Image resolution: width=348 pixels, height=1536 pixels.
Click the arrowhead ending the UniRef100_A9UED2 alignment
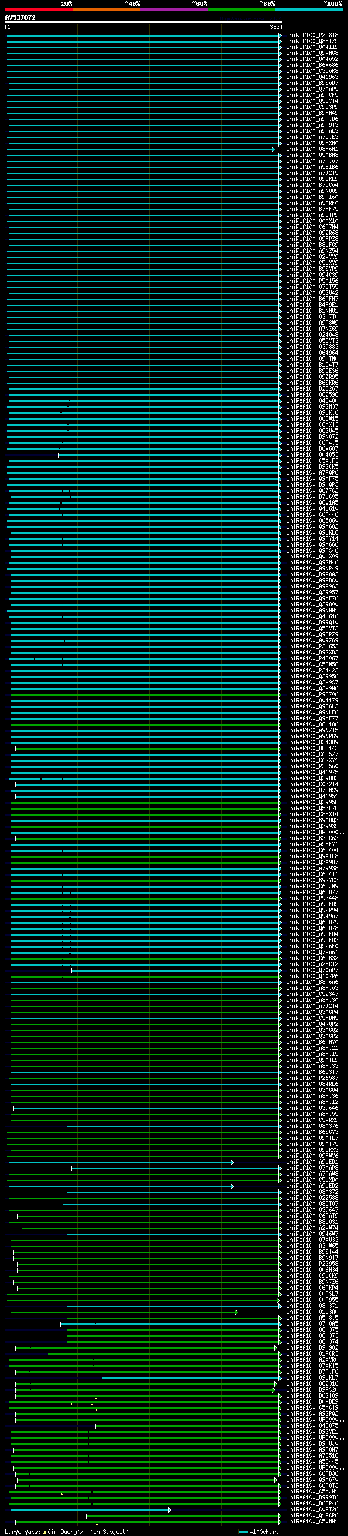click(232, 1187)
